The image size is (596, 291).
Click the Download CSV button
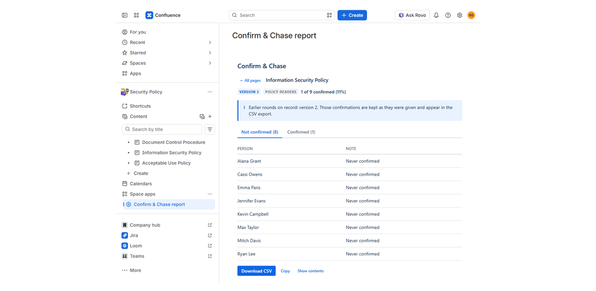(x=257, y=271)
